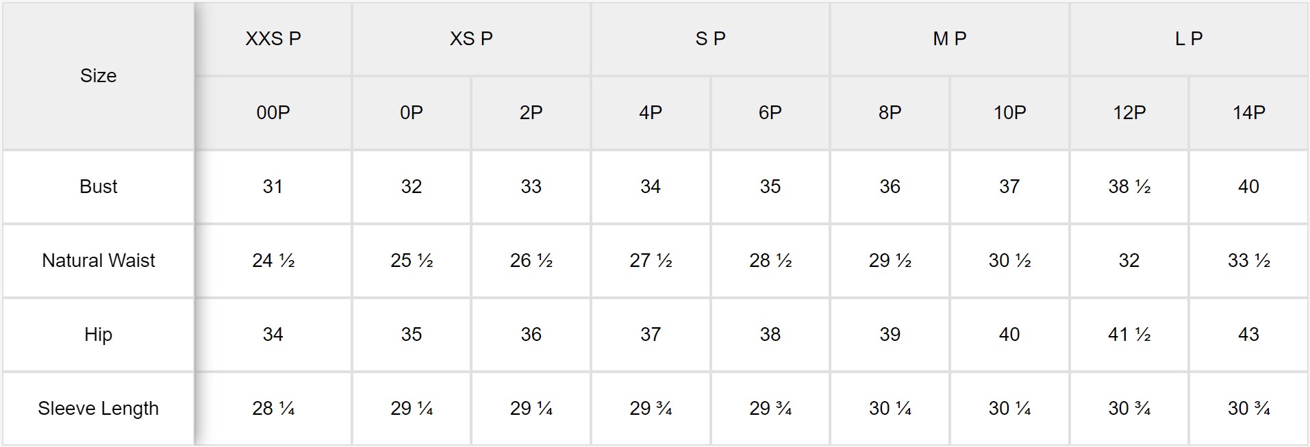Select the 14P size cell
Screen dimensions: 1310x447
pyautogui.click(x=1248, y=113)
